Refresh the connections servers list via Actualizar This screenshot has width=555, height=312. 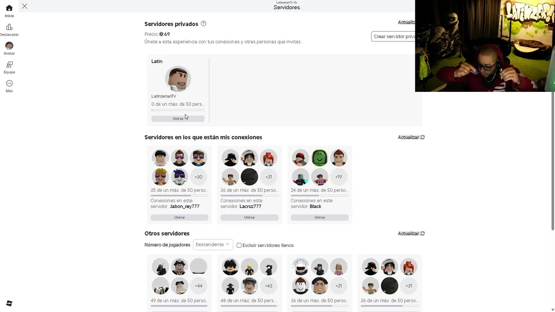[411, 137]
